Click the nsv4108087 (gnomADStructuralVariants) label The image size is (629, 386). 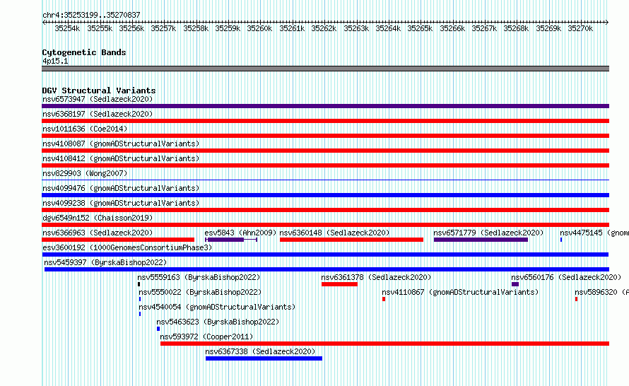point(121,144)
